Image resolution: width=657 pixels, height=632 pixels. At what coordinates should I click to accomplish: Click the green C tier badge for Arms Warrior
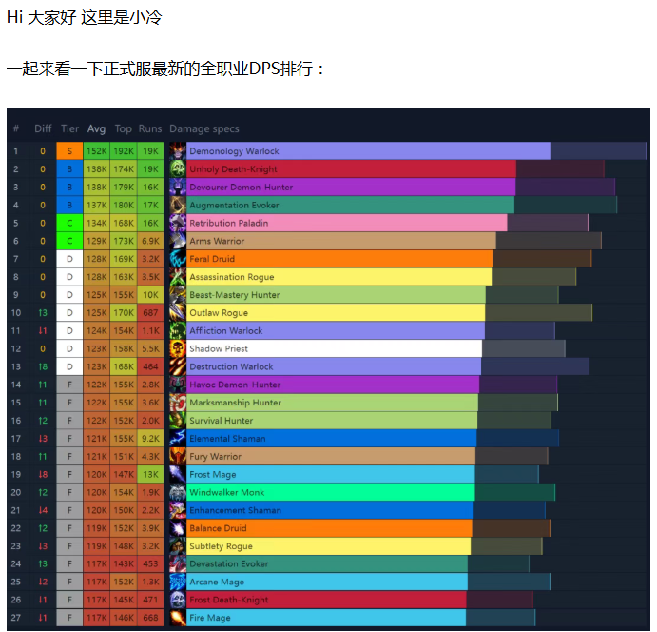(x=69, y=241)
